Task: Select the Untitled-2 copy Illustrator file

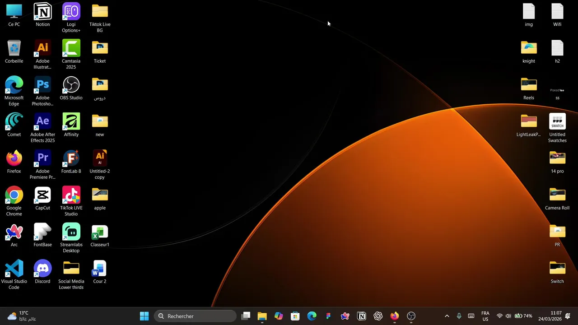Action: (x=100, y=164)
